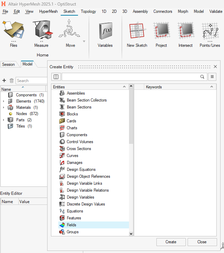
Task: Click the Entities list scroll up arrow
Action: pyautogui.click(x=131, y=86)
